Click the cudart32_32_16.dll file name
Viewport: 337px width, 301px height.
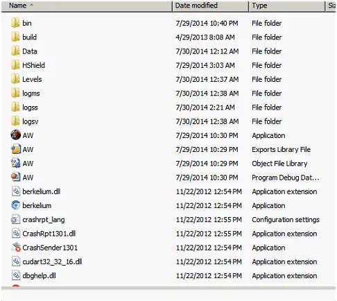coord(52,261)
